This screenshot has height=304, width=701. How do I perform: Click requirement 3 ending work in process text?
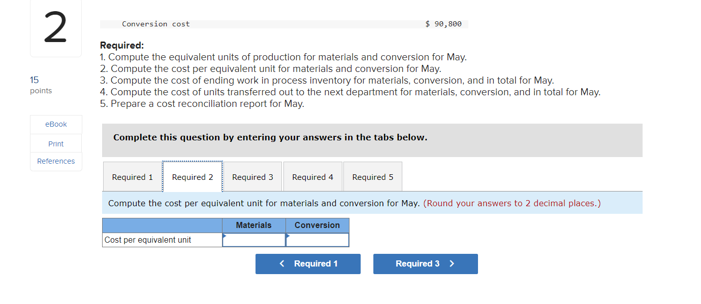327,81
